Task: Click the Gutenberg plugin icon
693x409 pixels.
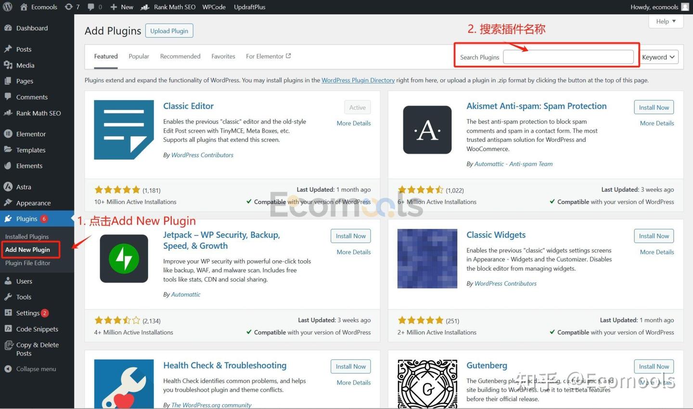Action: (427, 384)
